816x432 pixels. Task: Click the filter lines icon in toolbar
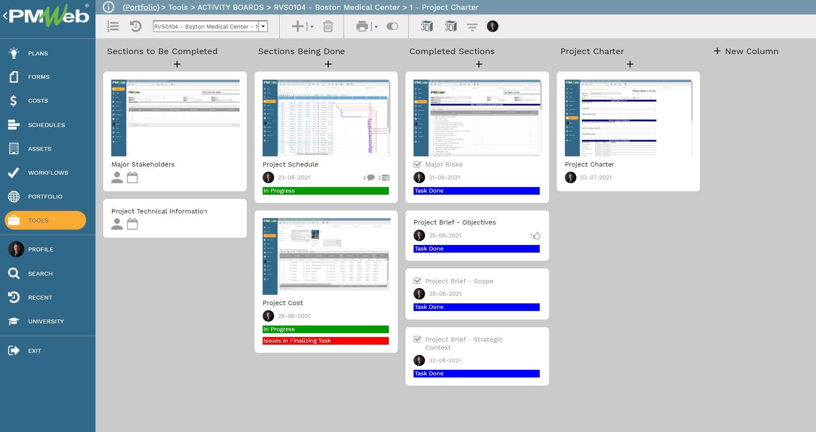click(472, 27)
